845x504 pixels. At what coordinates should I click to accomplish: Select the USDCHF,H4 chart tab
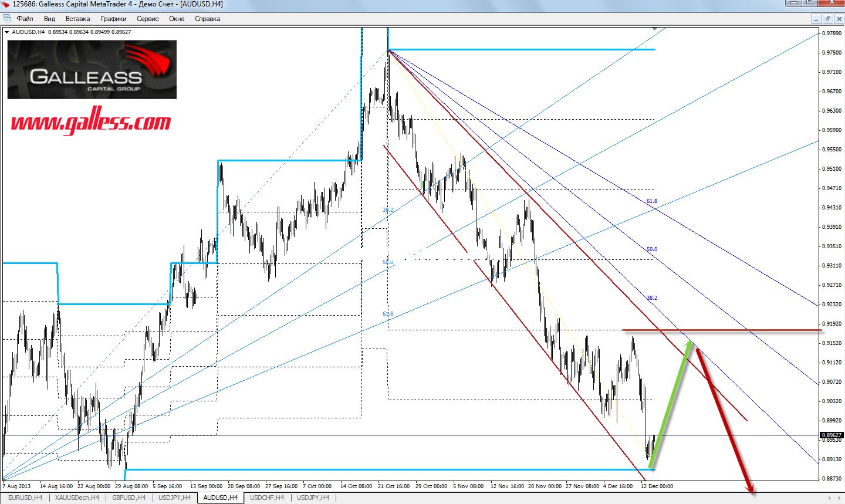click(x=267, y=498)
